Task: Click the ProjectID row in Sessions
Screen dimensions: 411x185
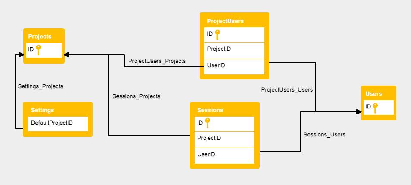Action: (x=209, y=138)
